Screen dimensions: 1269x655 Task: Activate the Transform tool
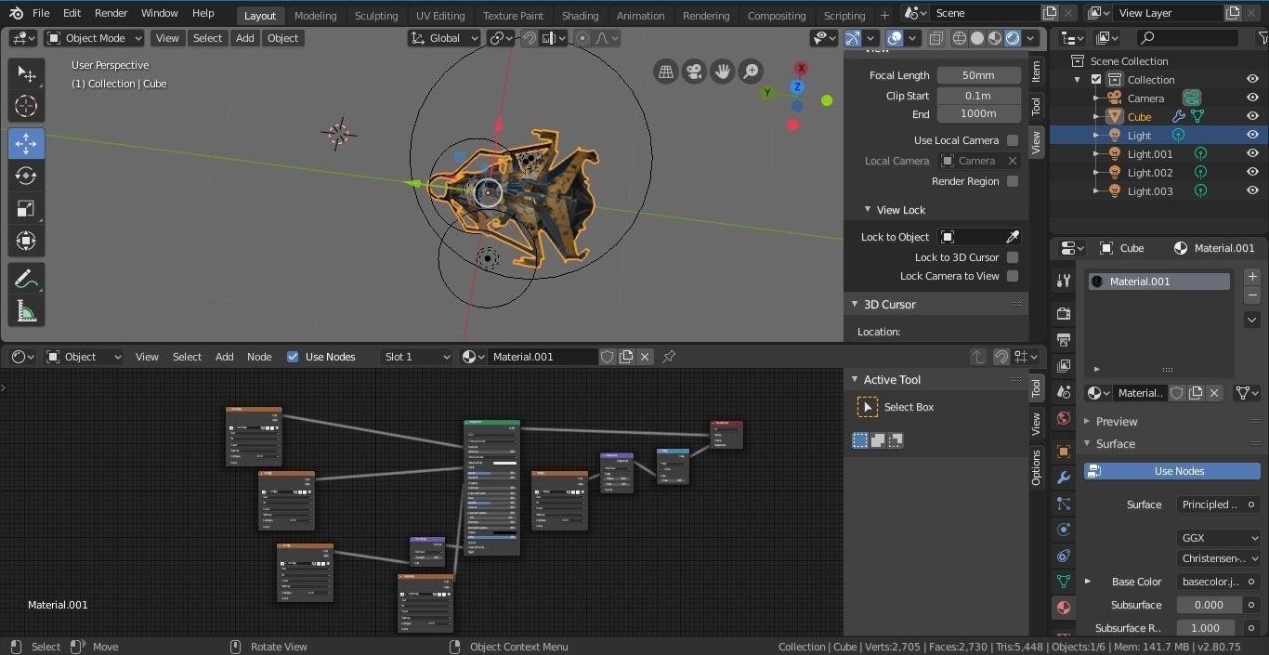(x=26, y=241)
